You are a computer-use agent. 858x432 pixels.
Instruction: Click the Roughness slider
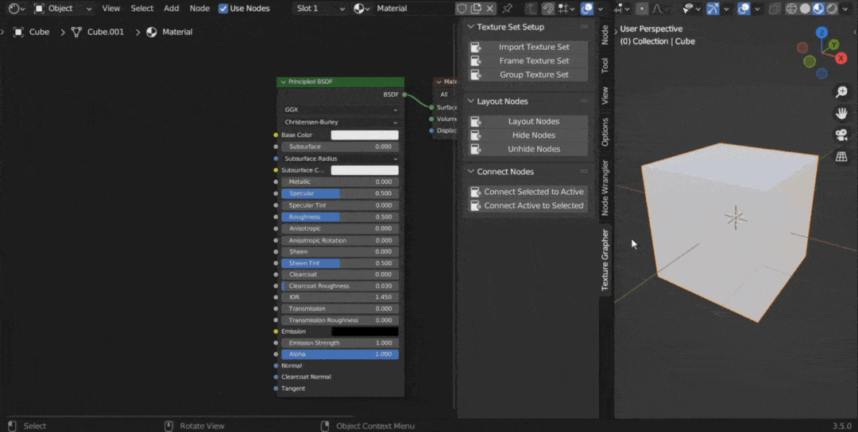pos(340,217)
